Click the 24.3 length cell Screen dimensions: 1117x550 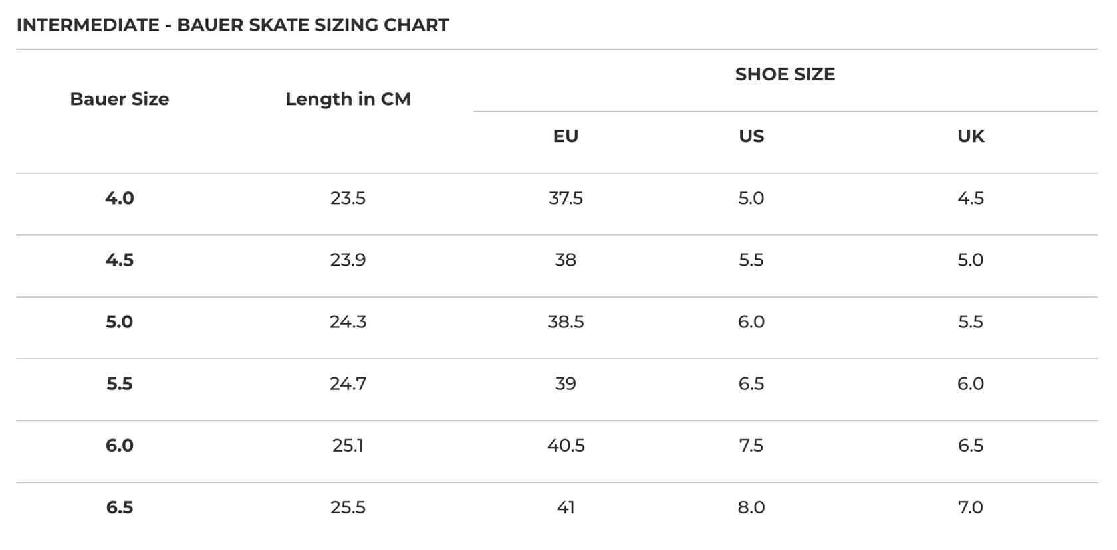pos(348,321)
